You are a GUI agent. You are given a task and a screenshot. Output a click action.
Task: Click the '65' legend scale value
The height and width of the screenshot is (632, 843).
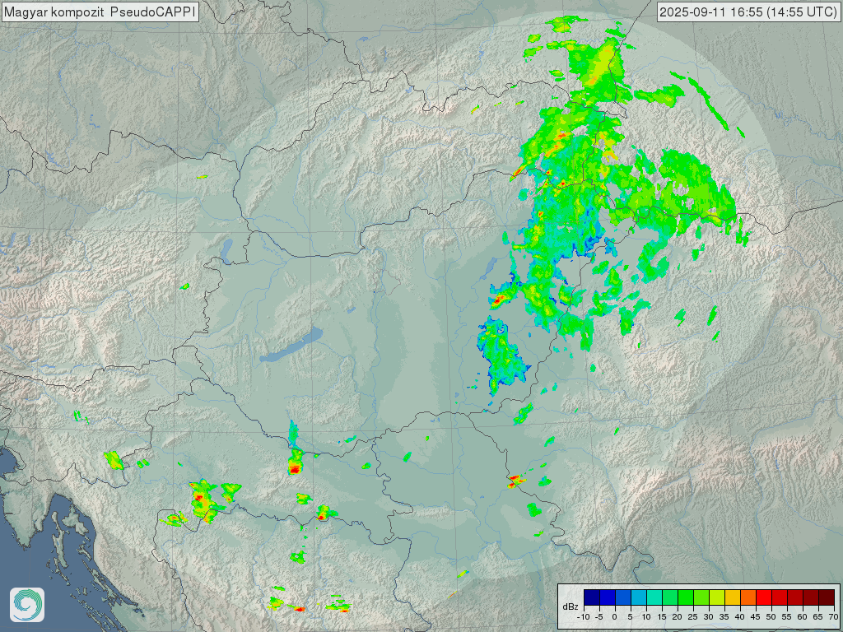coord(817,617)
